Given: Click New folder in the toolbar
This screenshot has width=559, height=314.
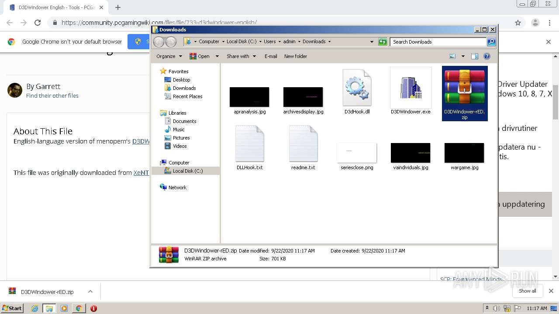Looking at the screenshot, I should coord(296,56).
